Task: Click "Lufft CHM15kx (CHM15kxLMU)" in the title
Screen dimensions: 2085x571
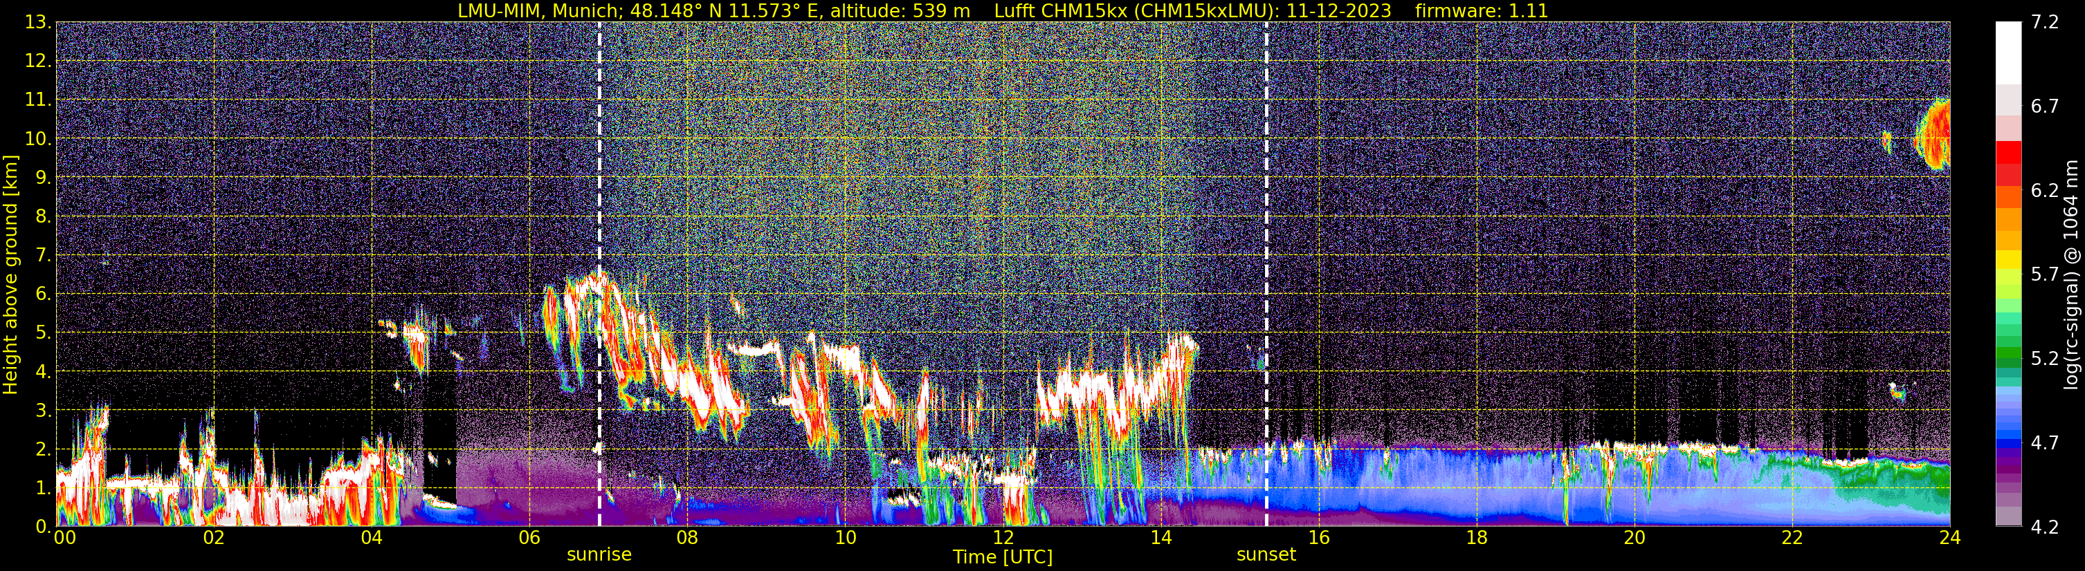Action: tap(1136, 11)
